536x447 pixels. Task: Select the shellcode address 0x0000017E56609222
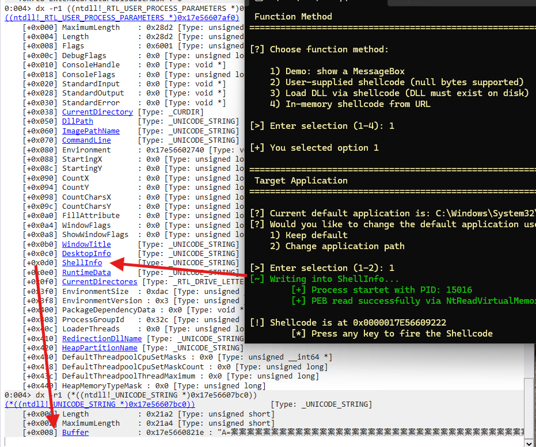point(400,322)
